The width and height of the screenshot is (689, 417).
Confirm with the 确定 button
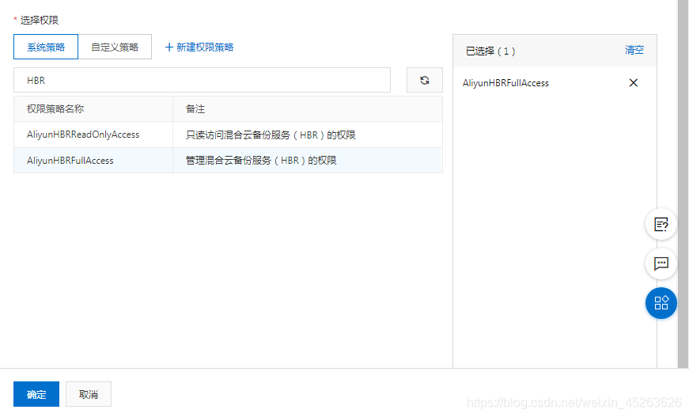click(36, 394)
